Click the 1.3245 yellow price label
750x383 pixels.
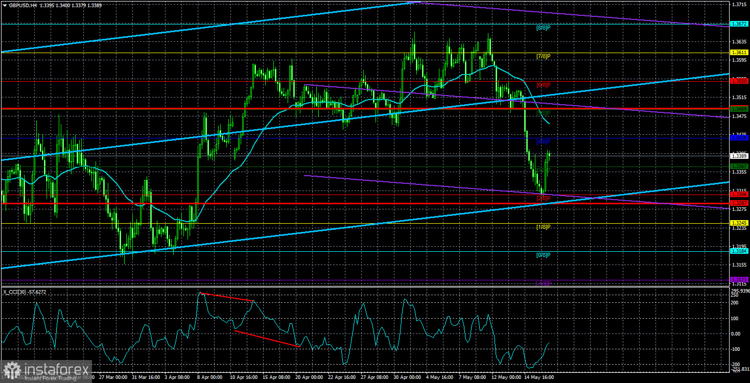pyautogui.click(x=739, y=223)
